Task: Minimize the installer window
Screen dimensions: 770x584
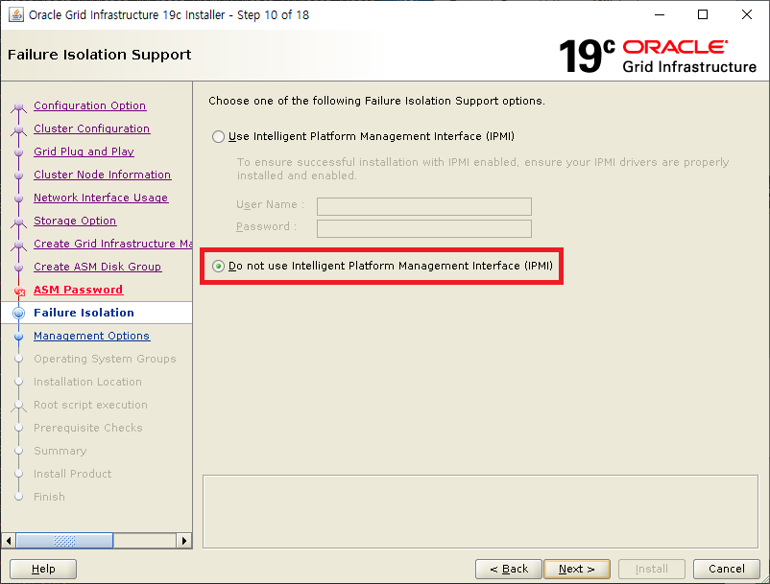Action: pos(660,14)
